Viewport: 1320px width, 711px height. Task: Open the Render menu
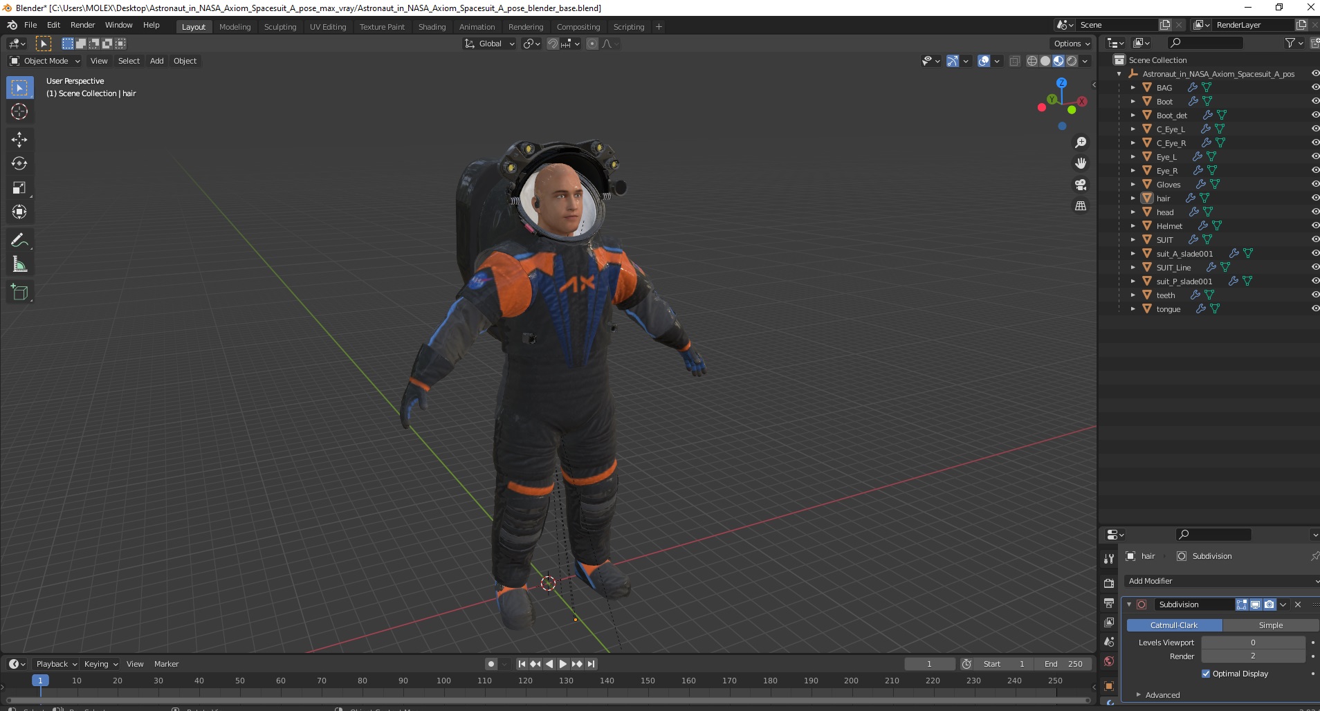point(82,25)
